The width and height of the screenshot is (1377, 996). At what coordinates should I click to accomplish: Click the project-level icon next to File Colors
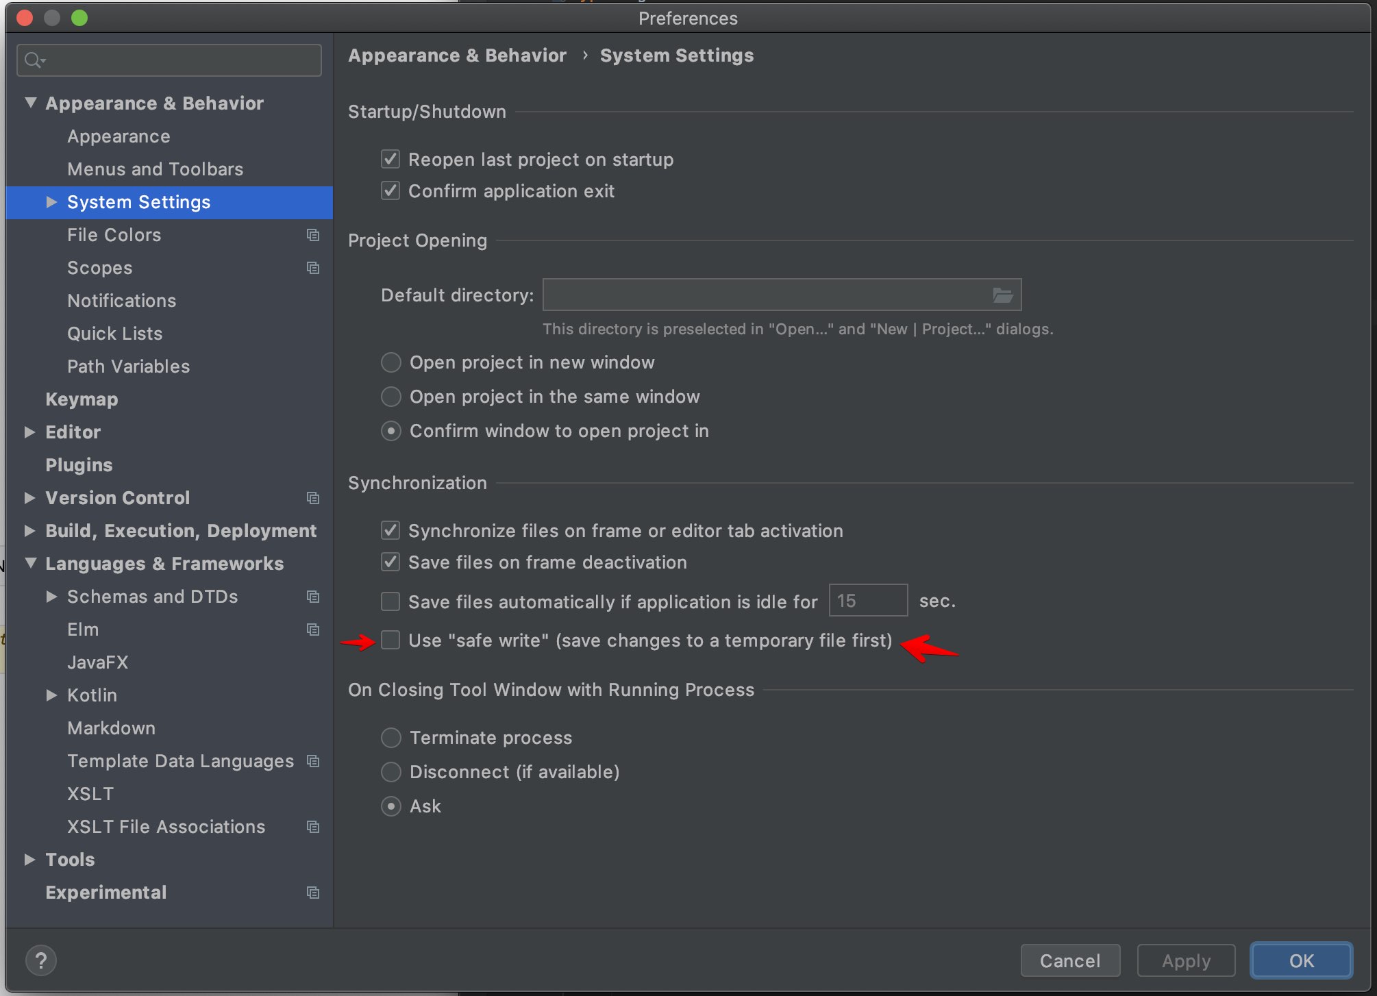(x=313, y=235)
